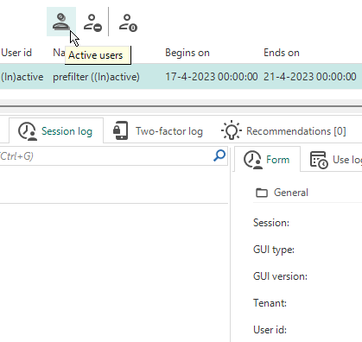Click the GUI version: field label

click(x=280, y=276)
